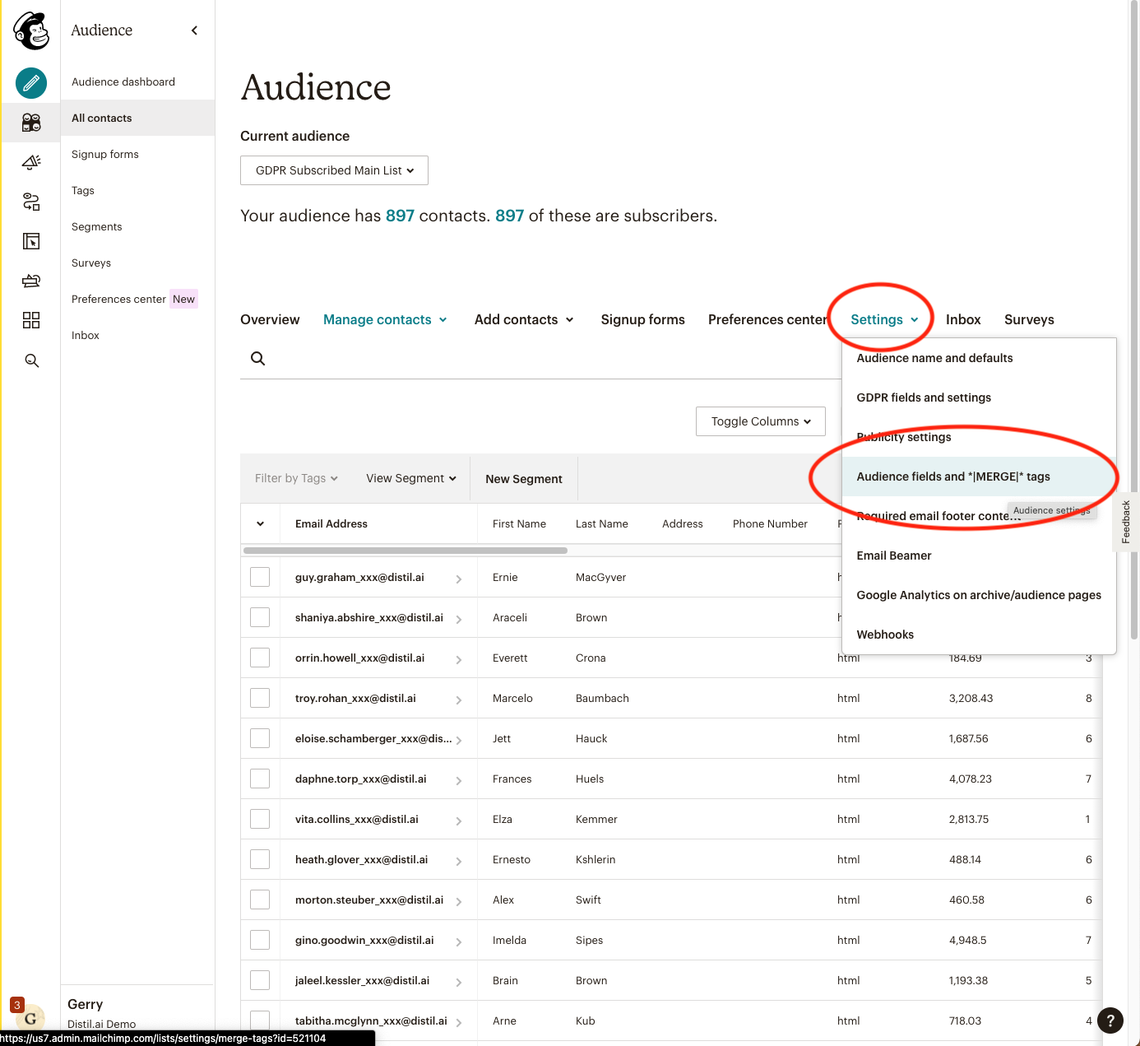Image resolution: width=1140 pixels, height=1046 pixels.
Task: Open the Website icon in left rail
Action: [31, 241]
